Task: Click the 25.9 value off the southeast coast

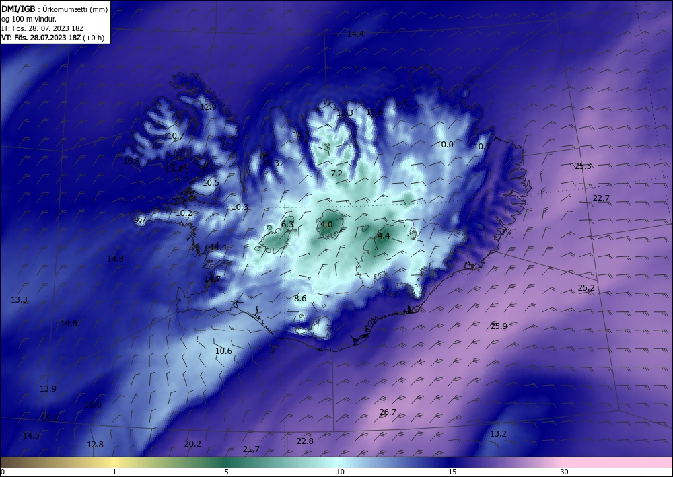Action: click(499, 326)
